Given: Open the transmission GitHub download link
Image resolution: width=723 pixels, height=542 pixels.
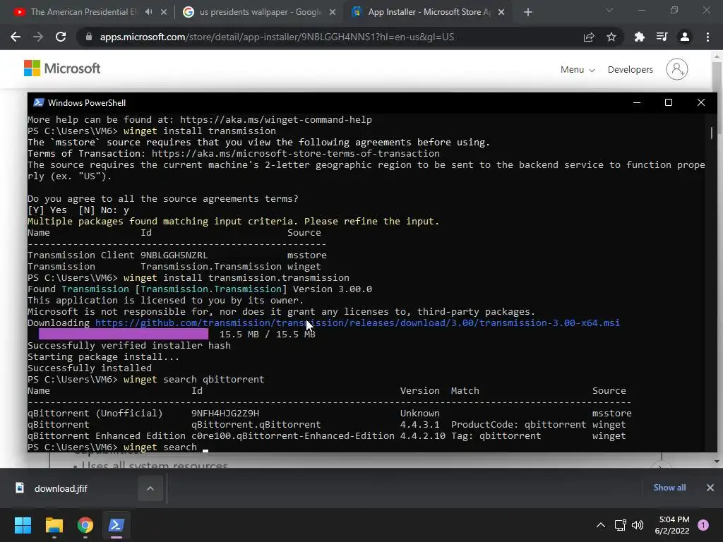Looking at the screenshot, I should [357, 323].
